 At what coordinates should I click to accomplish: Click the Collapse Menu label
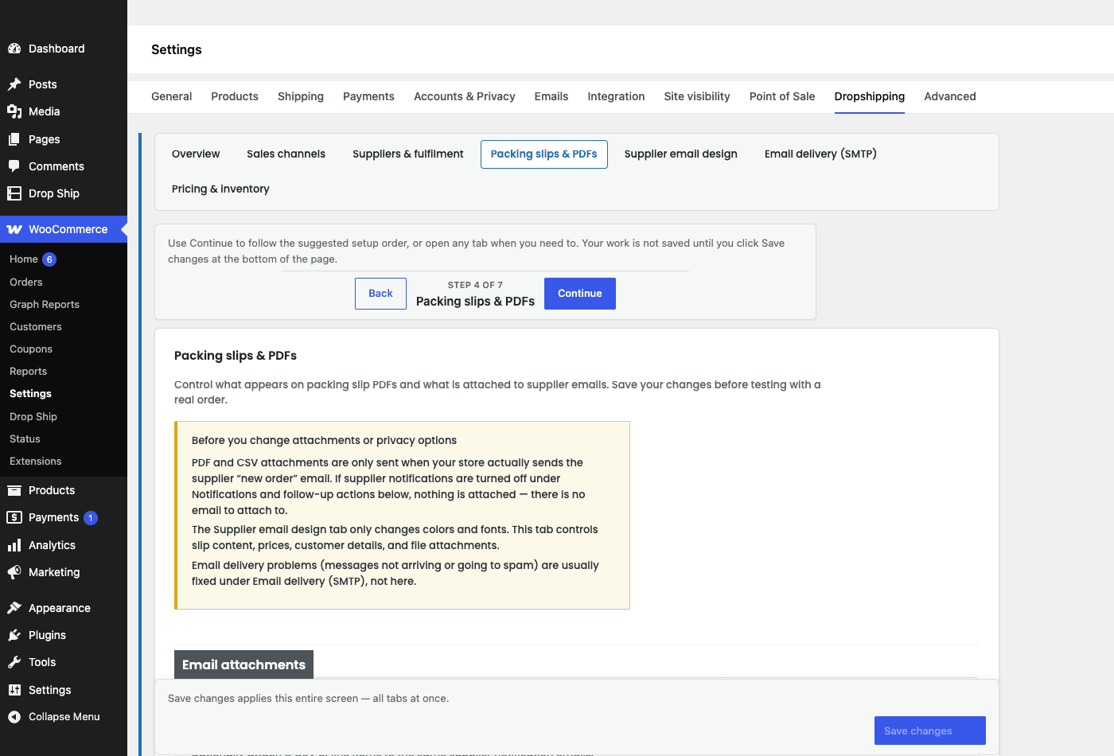click(64, 717)
